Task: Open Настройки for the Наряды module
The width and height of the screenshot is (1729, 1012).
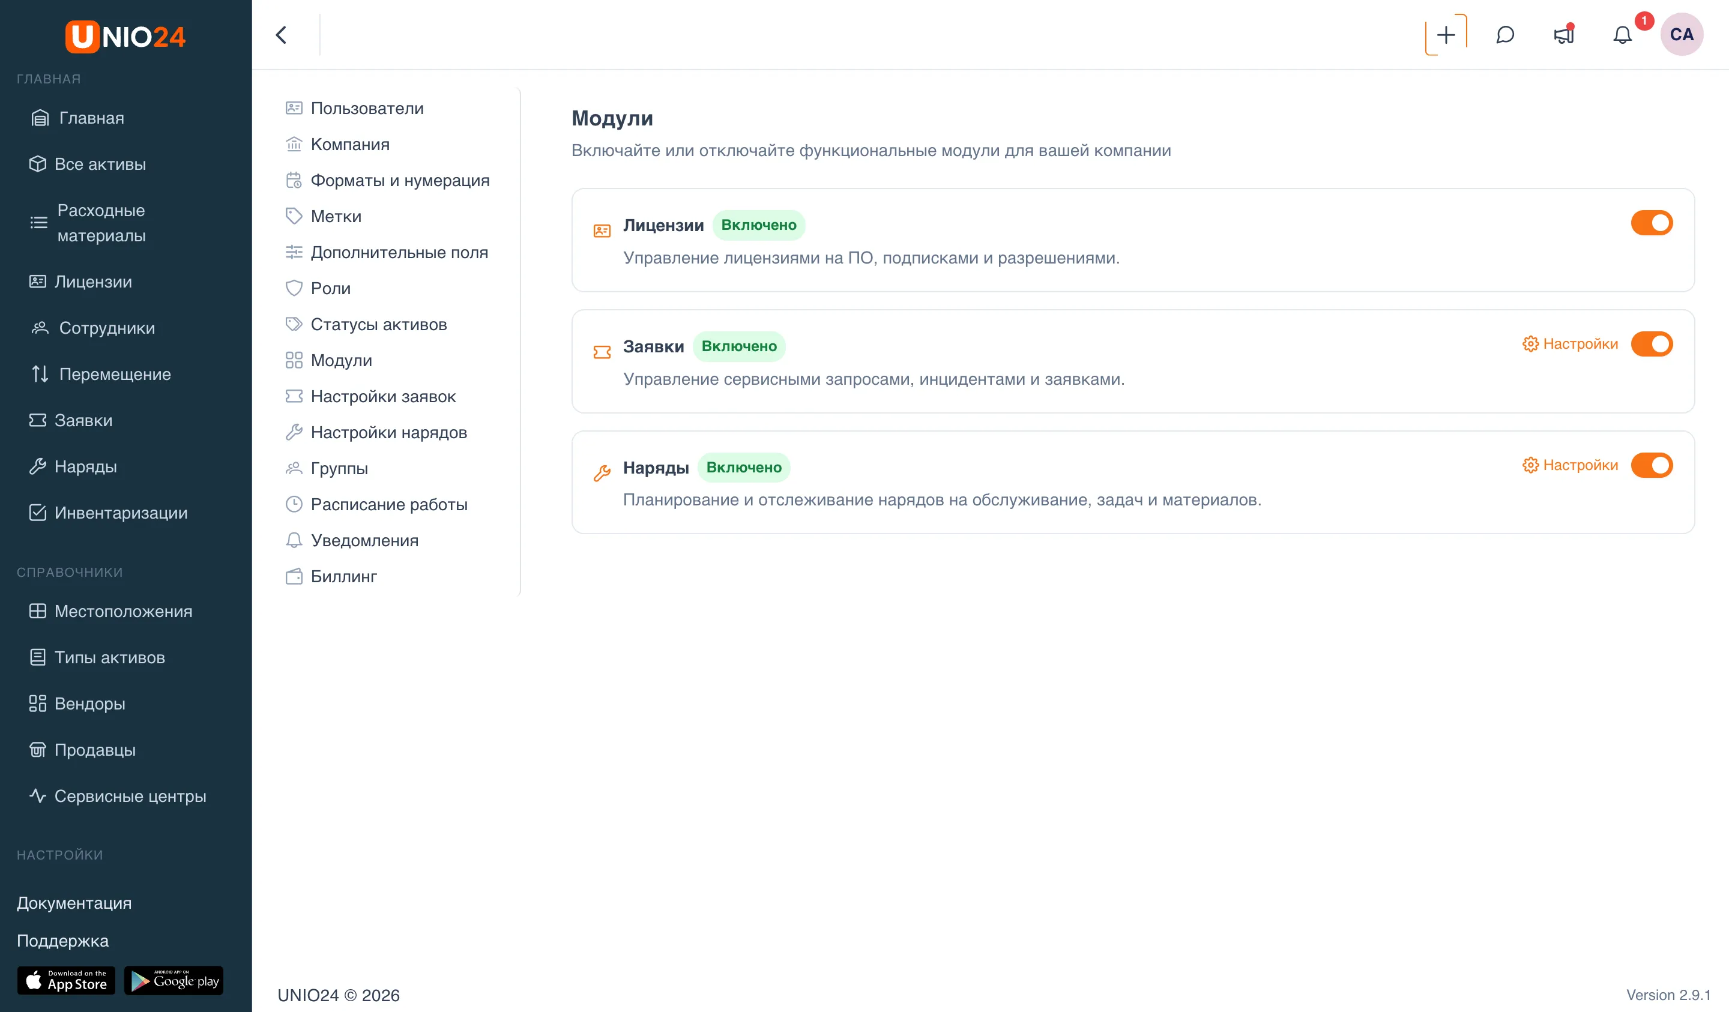Action: (1570, 465)
